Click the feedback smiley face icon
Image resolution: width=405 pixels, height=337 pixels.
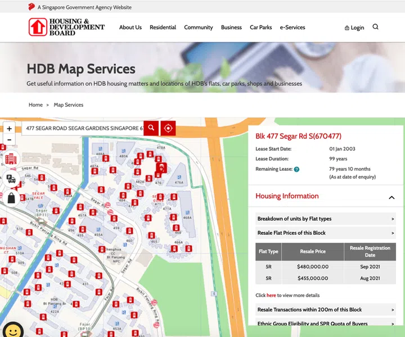pos(12,330)
